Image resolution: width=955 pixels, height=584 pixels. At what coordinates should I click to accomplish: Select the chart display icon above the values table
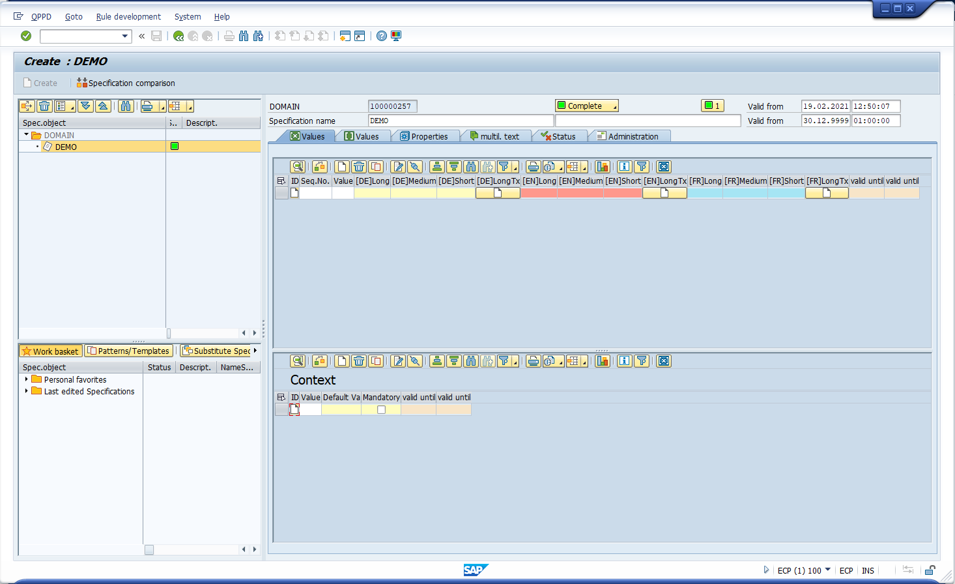(x=602, y=166)
